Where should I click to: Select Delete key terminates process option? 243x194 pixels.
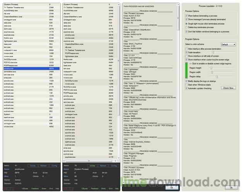click(x=187, y=27)
